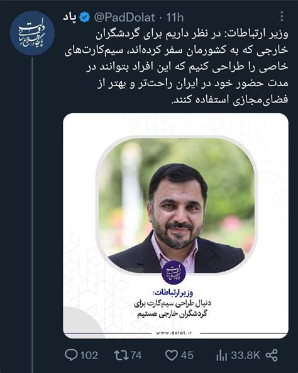Open the view analytics bar chart icon

(221, 356)
